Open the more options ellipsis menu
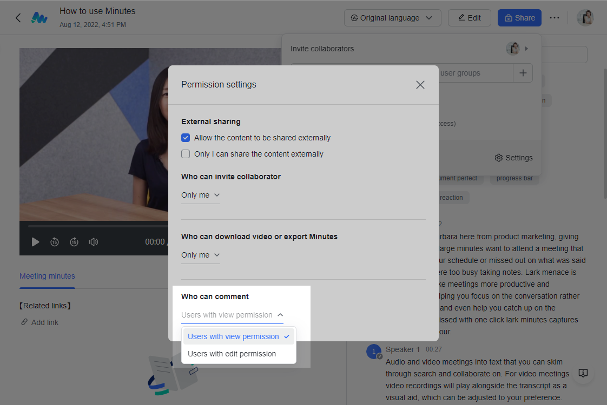This screenshot has width=607, height=405. coord(554,18)
